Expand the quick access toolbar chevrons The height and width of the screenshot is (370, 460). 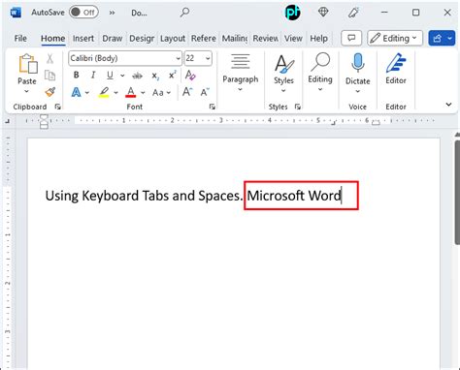point(112,13)
